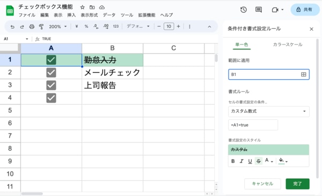Screen dimensions: 322x196
Task: Toggle strikethrough in formatting style
Action: click(259, 161)
